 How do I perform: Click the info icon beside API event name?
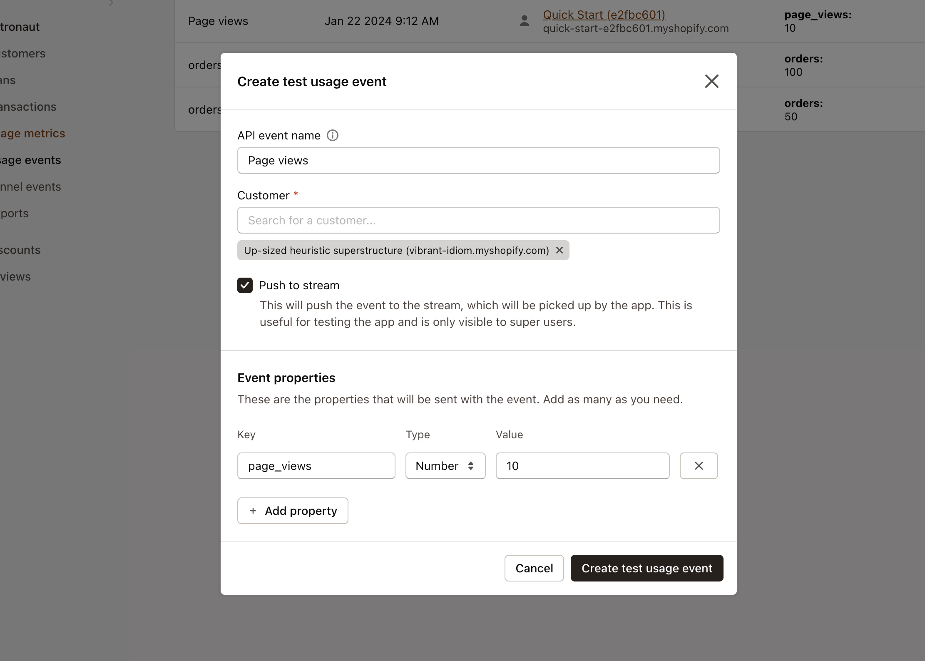[x=332, y=135]
